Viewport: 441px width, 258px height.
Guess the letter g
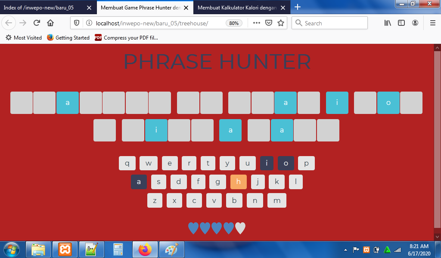pos(217,181)
